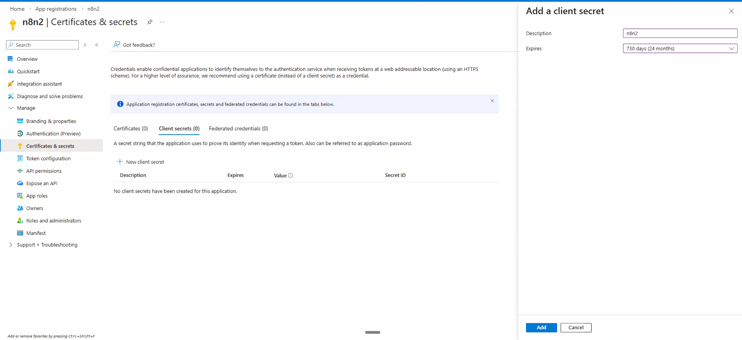742x340 pixels.
Task: Pin the Certificates & secrets page
Action: tap(149, 22)
